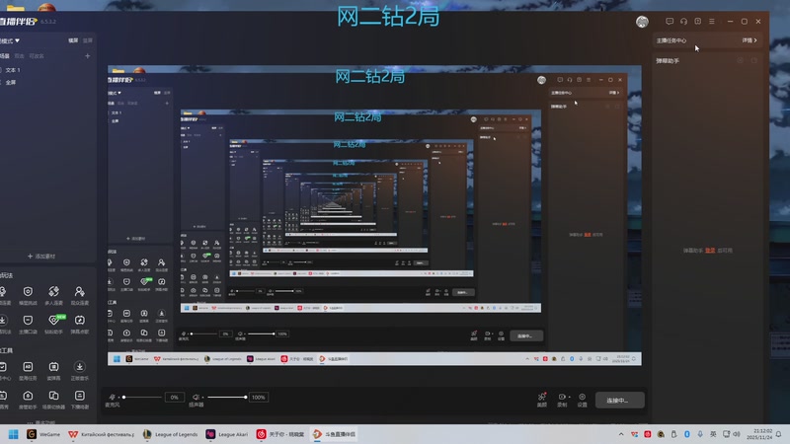The height and width of the screenshot is (444, 790).
Task: Open the headset customer service icon
Action: click(683, 21)
